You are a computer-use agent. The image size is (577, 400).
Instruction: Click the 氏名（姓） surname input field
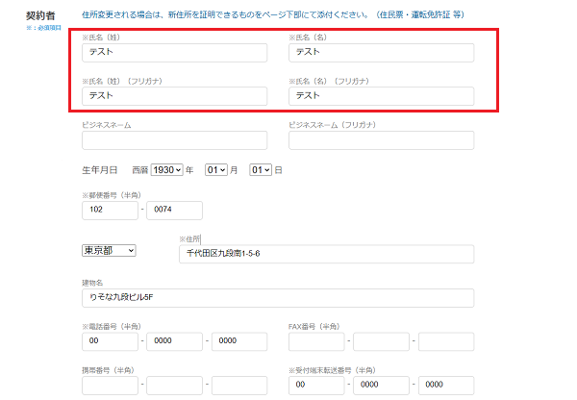174,53
